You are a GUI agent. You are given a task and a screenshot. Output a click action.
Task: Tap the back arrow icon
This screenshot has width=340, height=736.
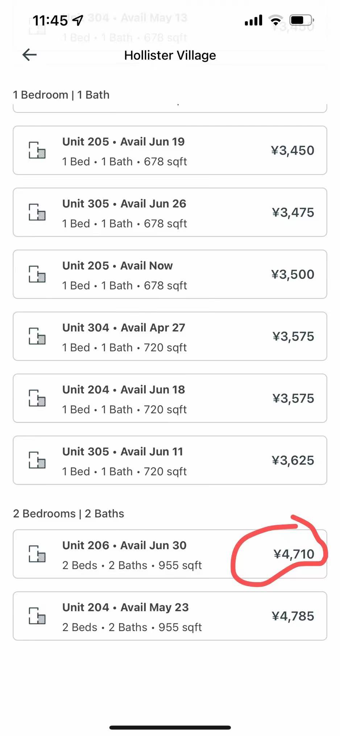point(30,55)
